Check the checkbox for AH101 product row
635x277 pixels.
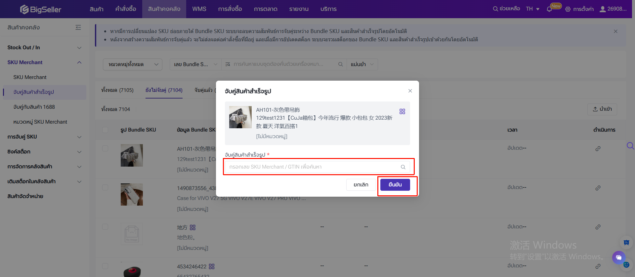(105, 149)
